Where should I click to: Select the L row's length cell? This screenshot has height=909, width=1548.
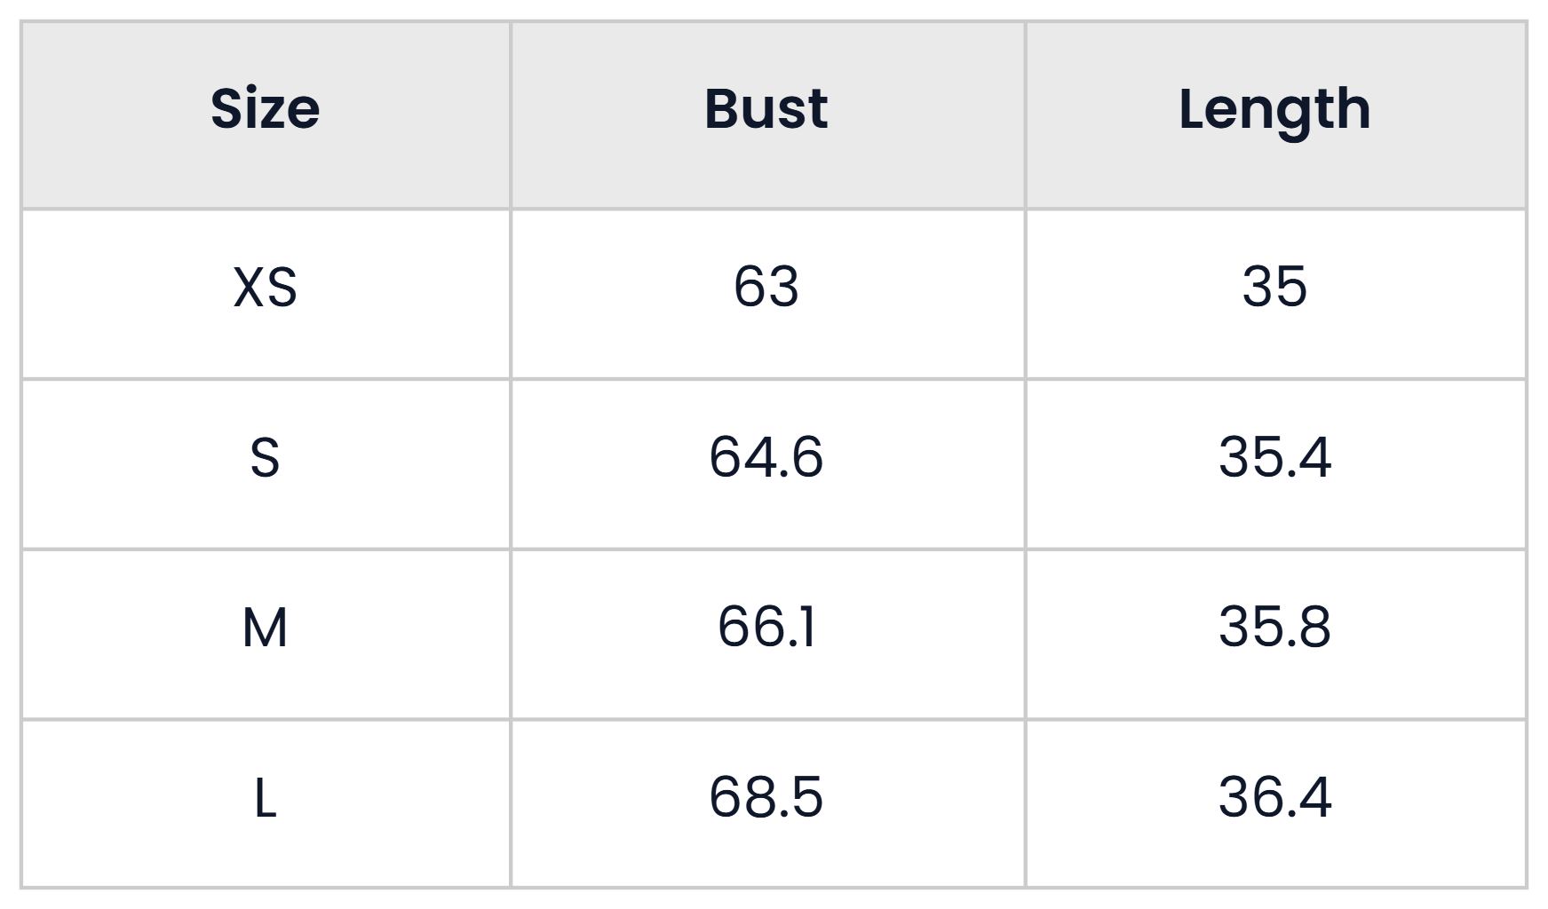coord(1275,803)
